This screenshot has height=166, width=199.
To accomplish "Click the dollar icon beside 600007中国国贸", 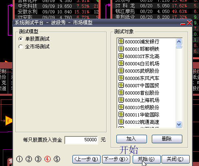I will [x=121, y=85].
